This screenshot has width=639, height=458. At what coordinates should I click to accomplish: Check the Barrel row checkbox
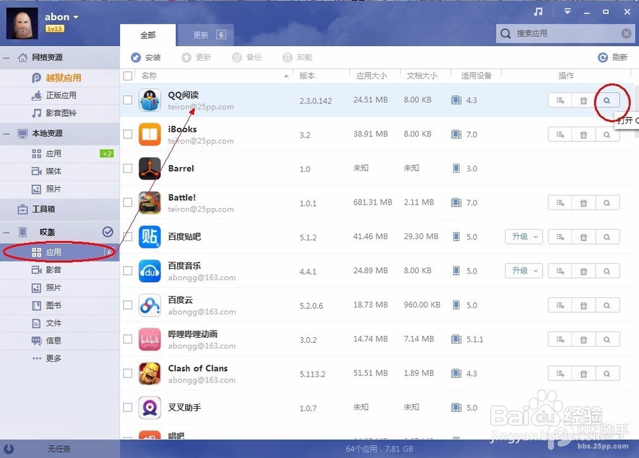pos(128,168)
